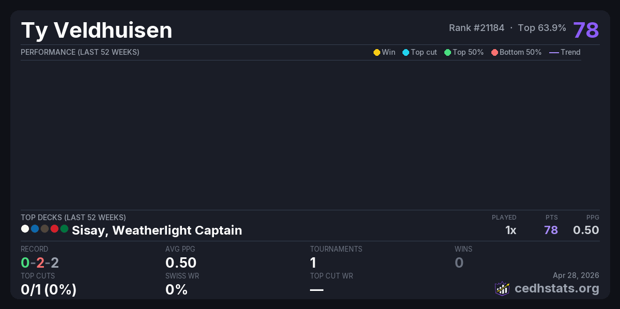The width and height of the screenshot is (620, 309).
Task: Click the red mana color dot
Action: pos(54,228)
